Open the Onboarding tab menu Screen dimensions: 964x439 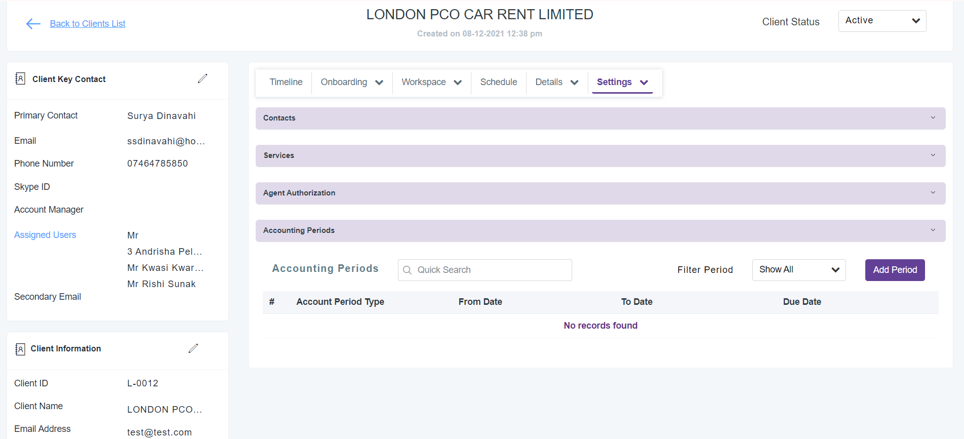point(352,82)
